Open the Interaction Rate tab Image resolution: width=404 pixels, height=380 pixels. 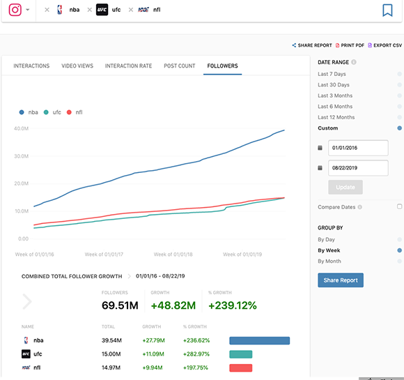click(128, 66)
